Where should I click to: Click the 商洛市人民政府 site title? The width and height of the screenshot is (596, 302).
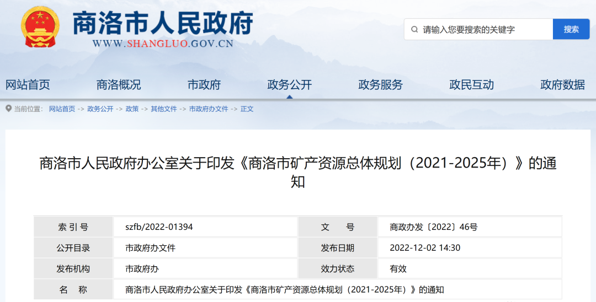163,22
